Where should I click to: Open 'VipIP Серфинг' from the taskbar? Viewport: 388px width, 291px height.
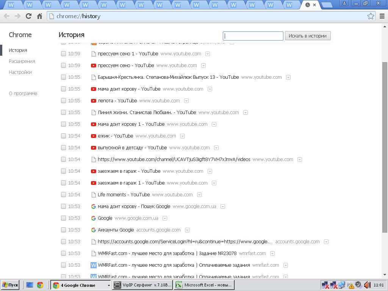[x=143, y=285]
